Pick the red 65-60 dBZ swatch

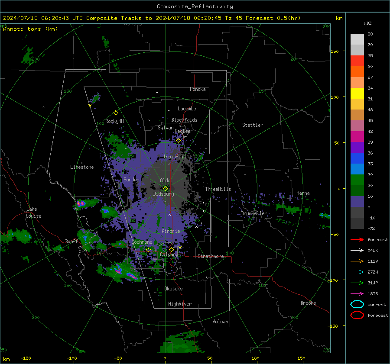click(x=357, y=61)
